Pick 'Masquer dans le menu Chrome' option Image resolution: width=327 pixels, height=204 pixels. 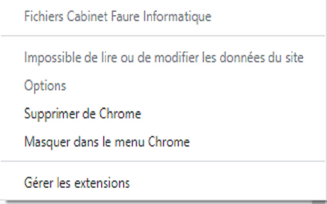tap(107, 141)
